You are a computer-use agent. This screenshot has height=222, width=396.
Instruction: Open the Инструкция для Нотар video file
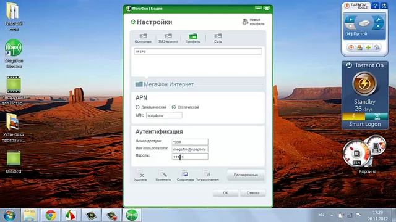[x=14, y=91]
